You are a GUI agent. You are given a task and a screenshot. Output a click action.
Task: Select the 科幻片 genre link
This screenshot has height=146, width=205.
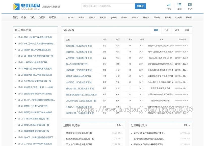103,17
